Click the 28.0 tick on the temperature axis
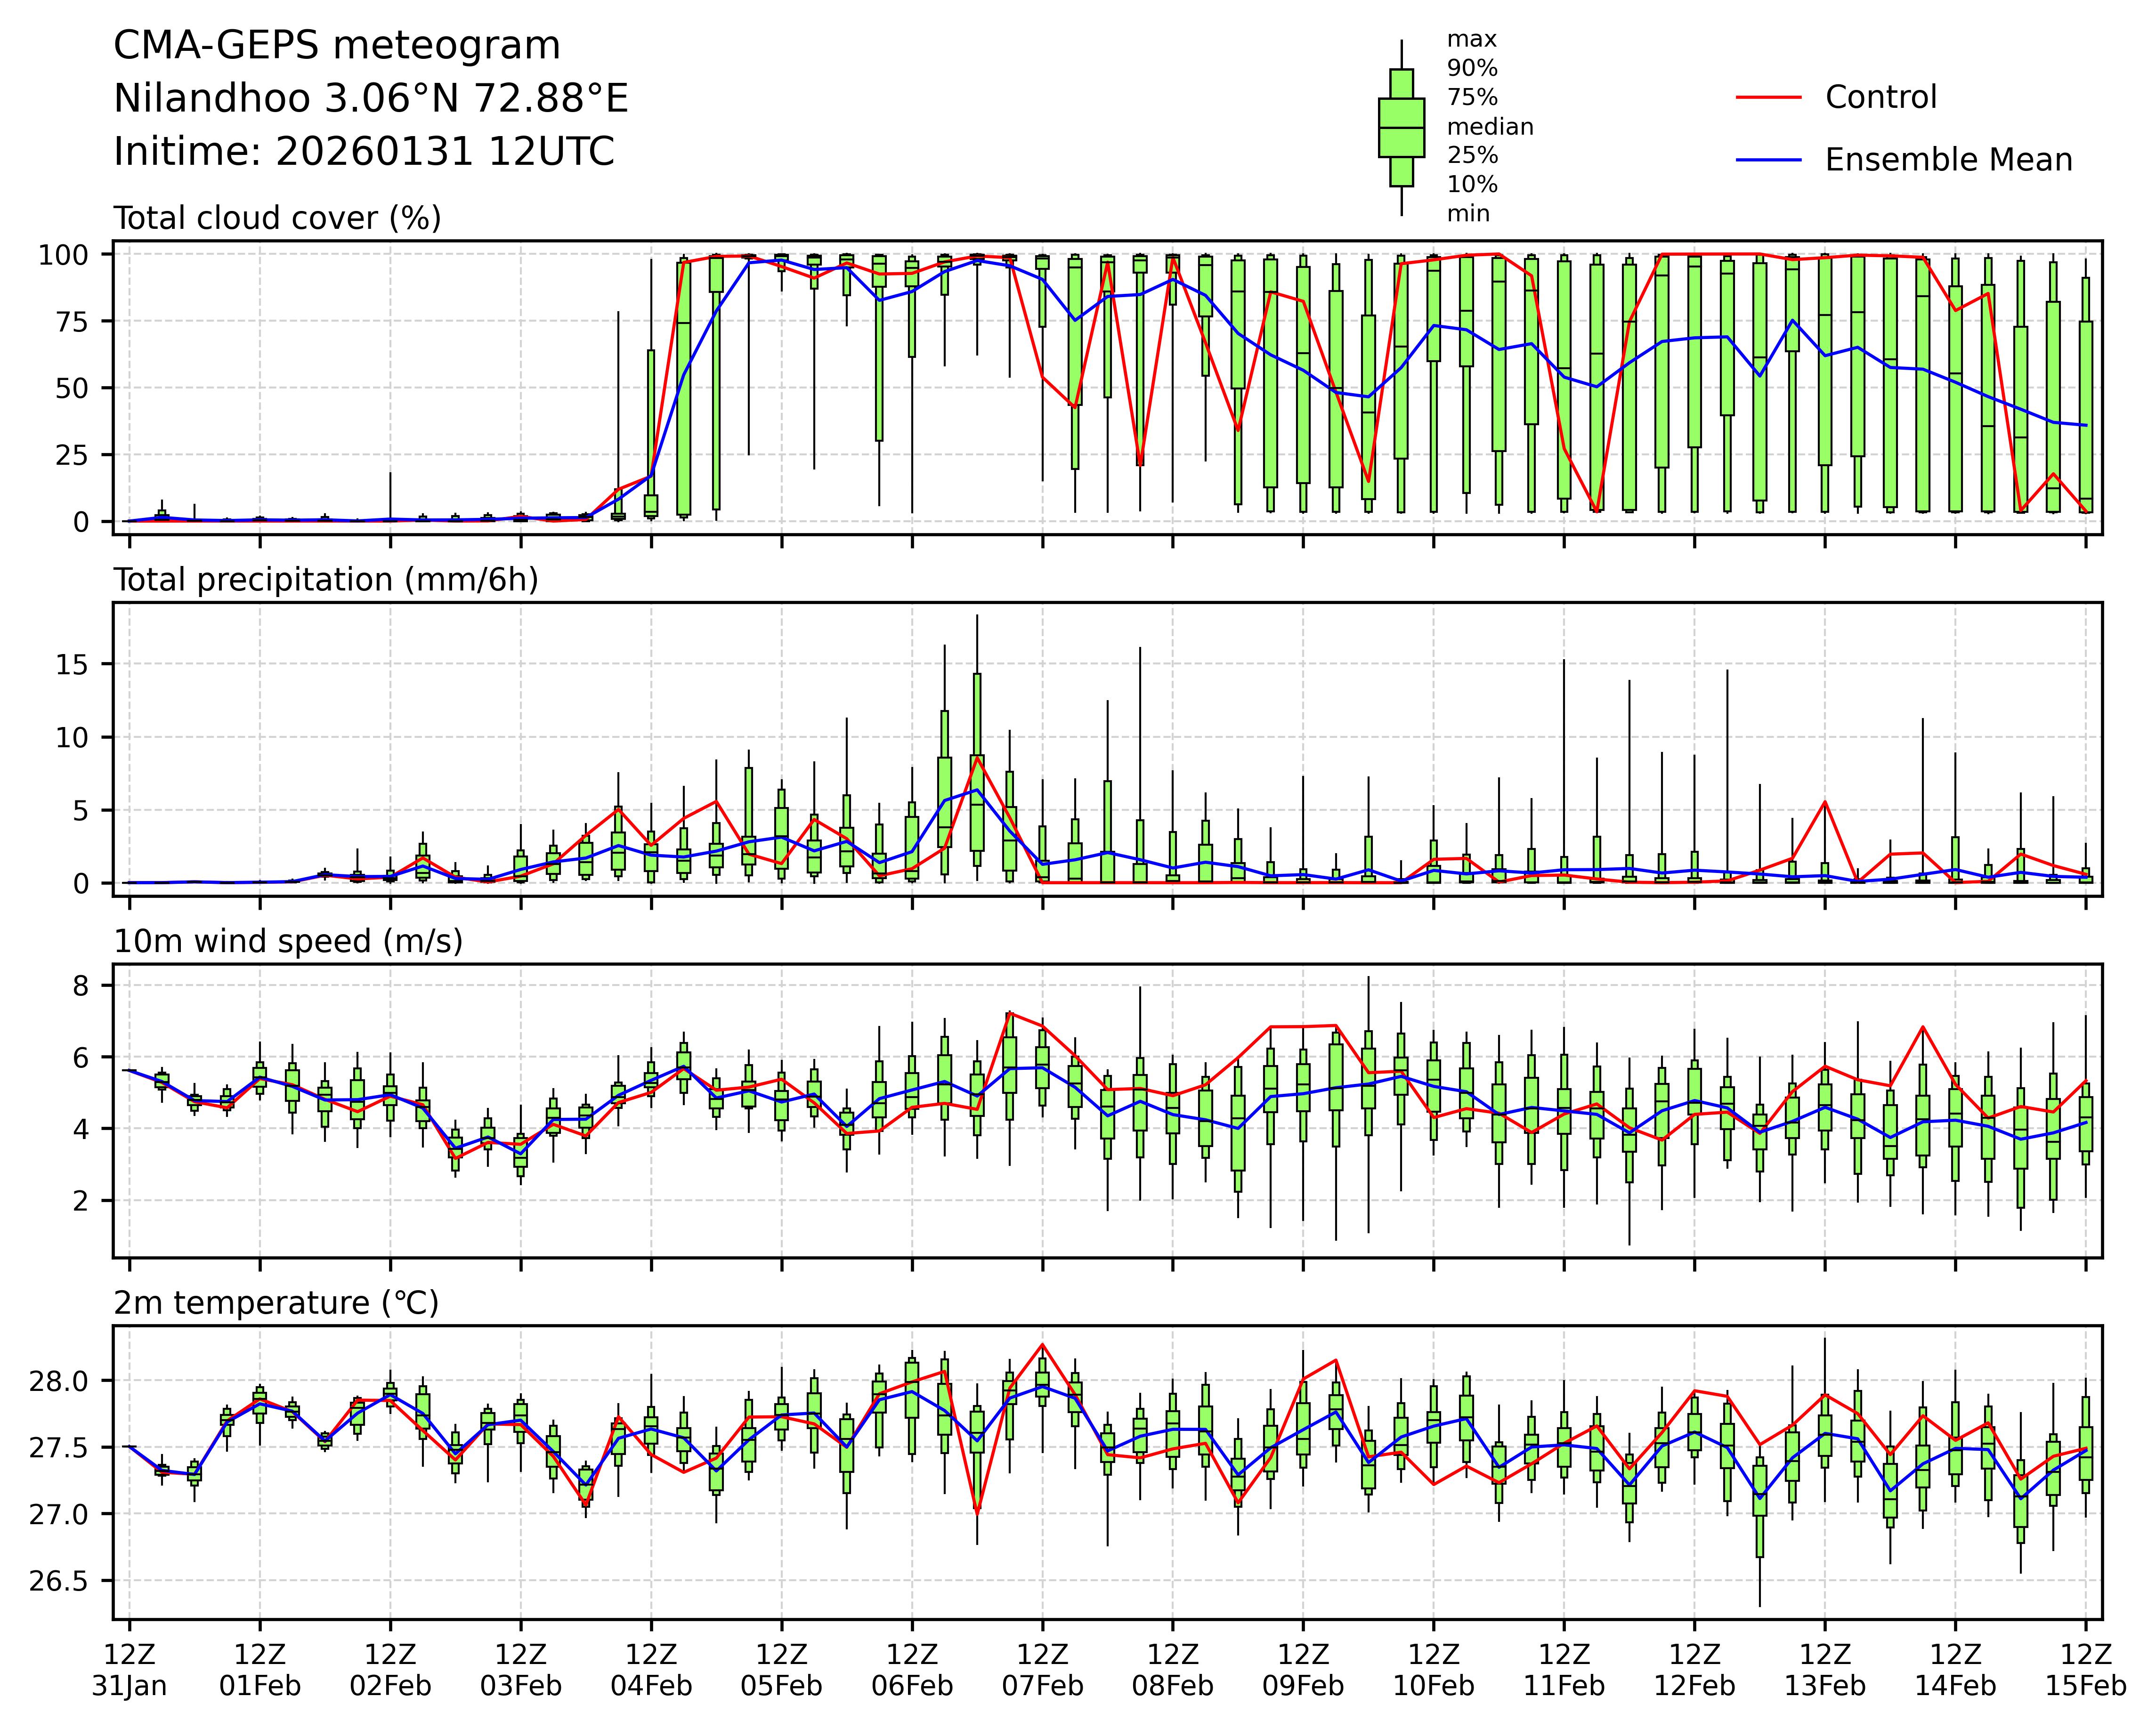Screen dimensions: 2156x1729 [x=58, y=1381]
